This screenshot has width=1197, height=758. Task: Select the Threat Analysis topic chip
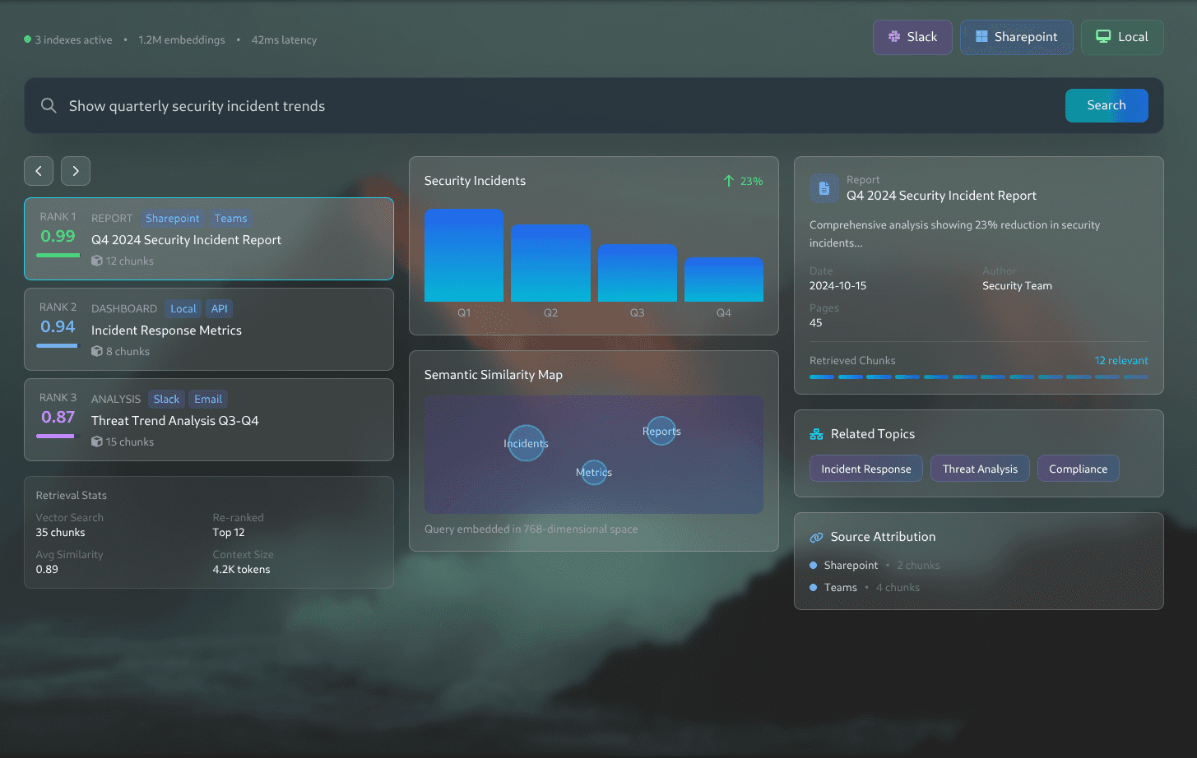coord(980,469)
